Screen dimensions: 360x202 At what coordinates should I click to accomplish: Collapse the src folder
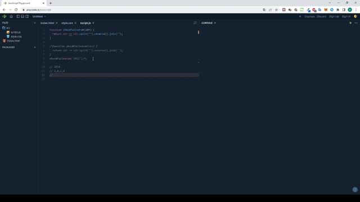(6, 27)
